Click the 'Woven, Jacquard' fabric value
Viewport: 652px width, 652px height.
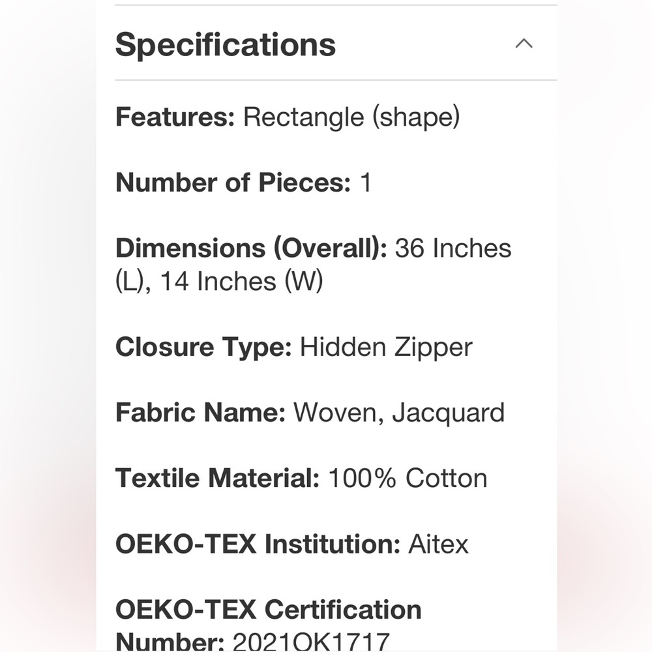pos(399,413)
